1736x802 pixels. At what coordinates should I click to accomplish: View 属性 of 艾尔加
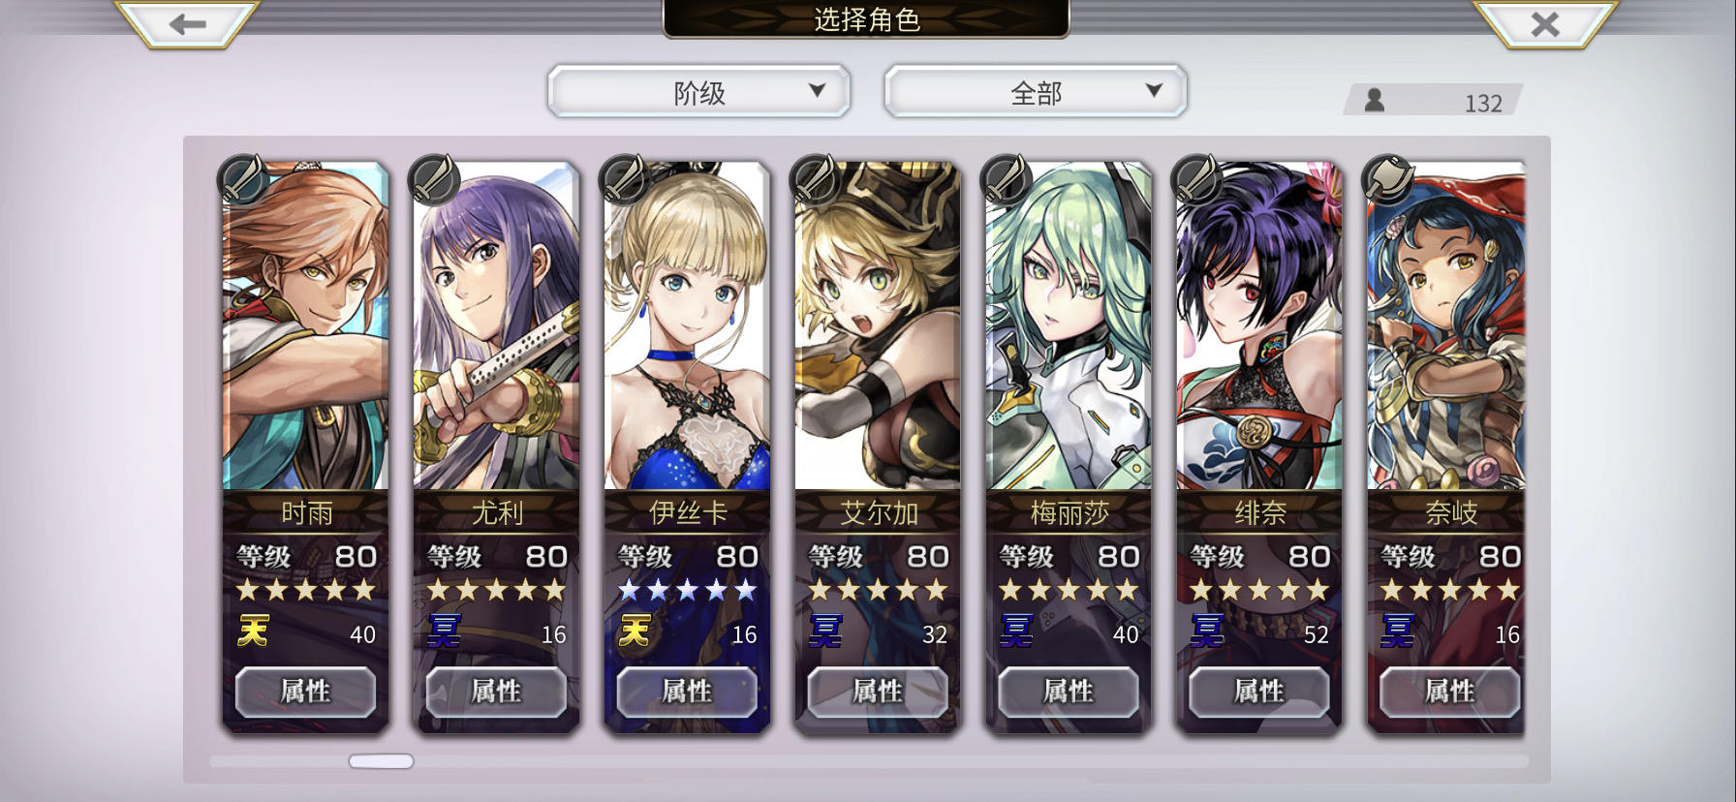pos(878,692)
